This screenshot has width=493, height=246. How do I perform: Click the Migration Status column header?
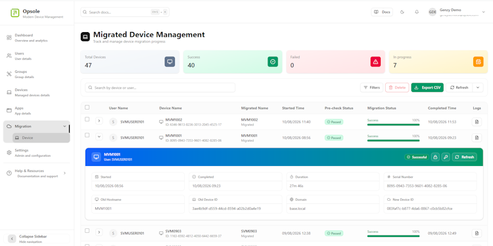[382, 108]
